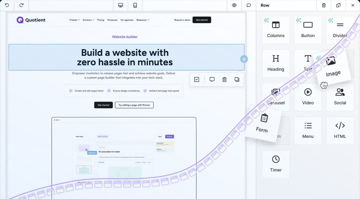
Task: Close the Row panel
Action: pyautogui.click(x=353, y=5)
